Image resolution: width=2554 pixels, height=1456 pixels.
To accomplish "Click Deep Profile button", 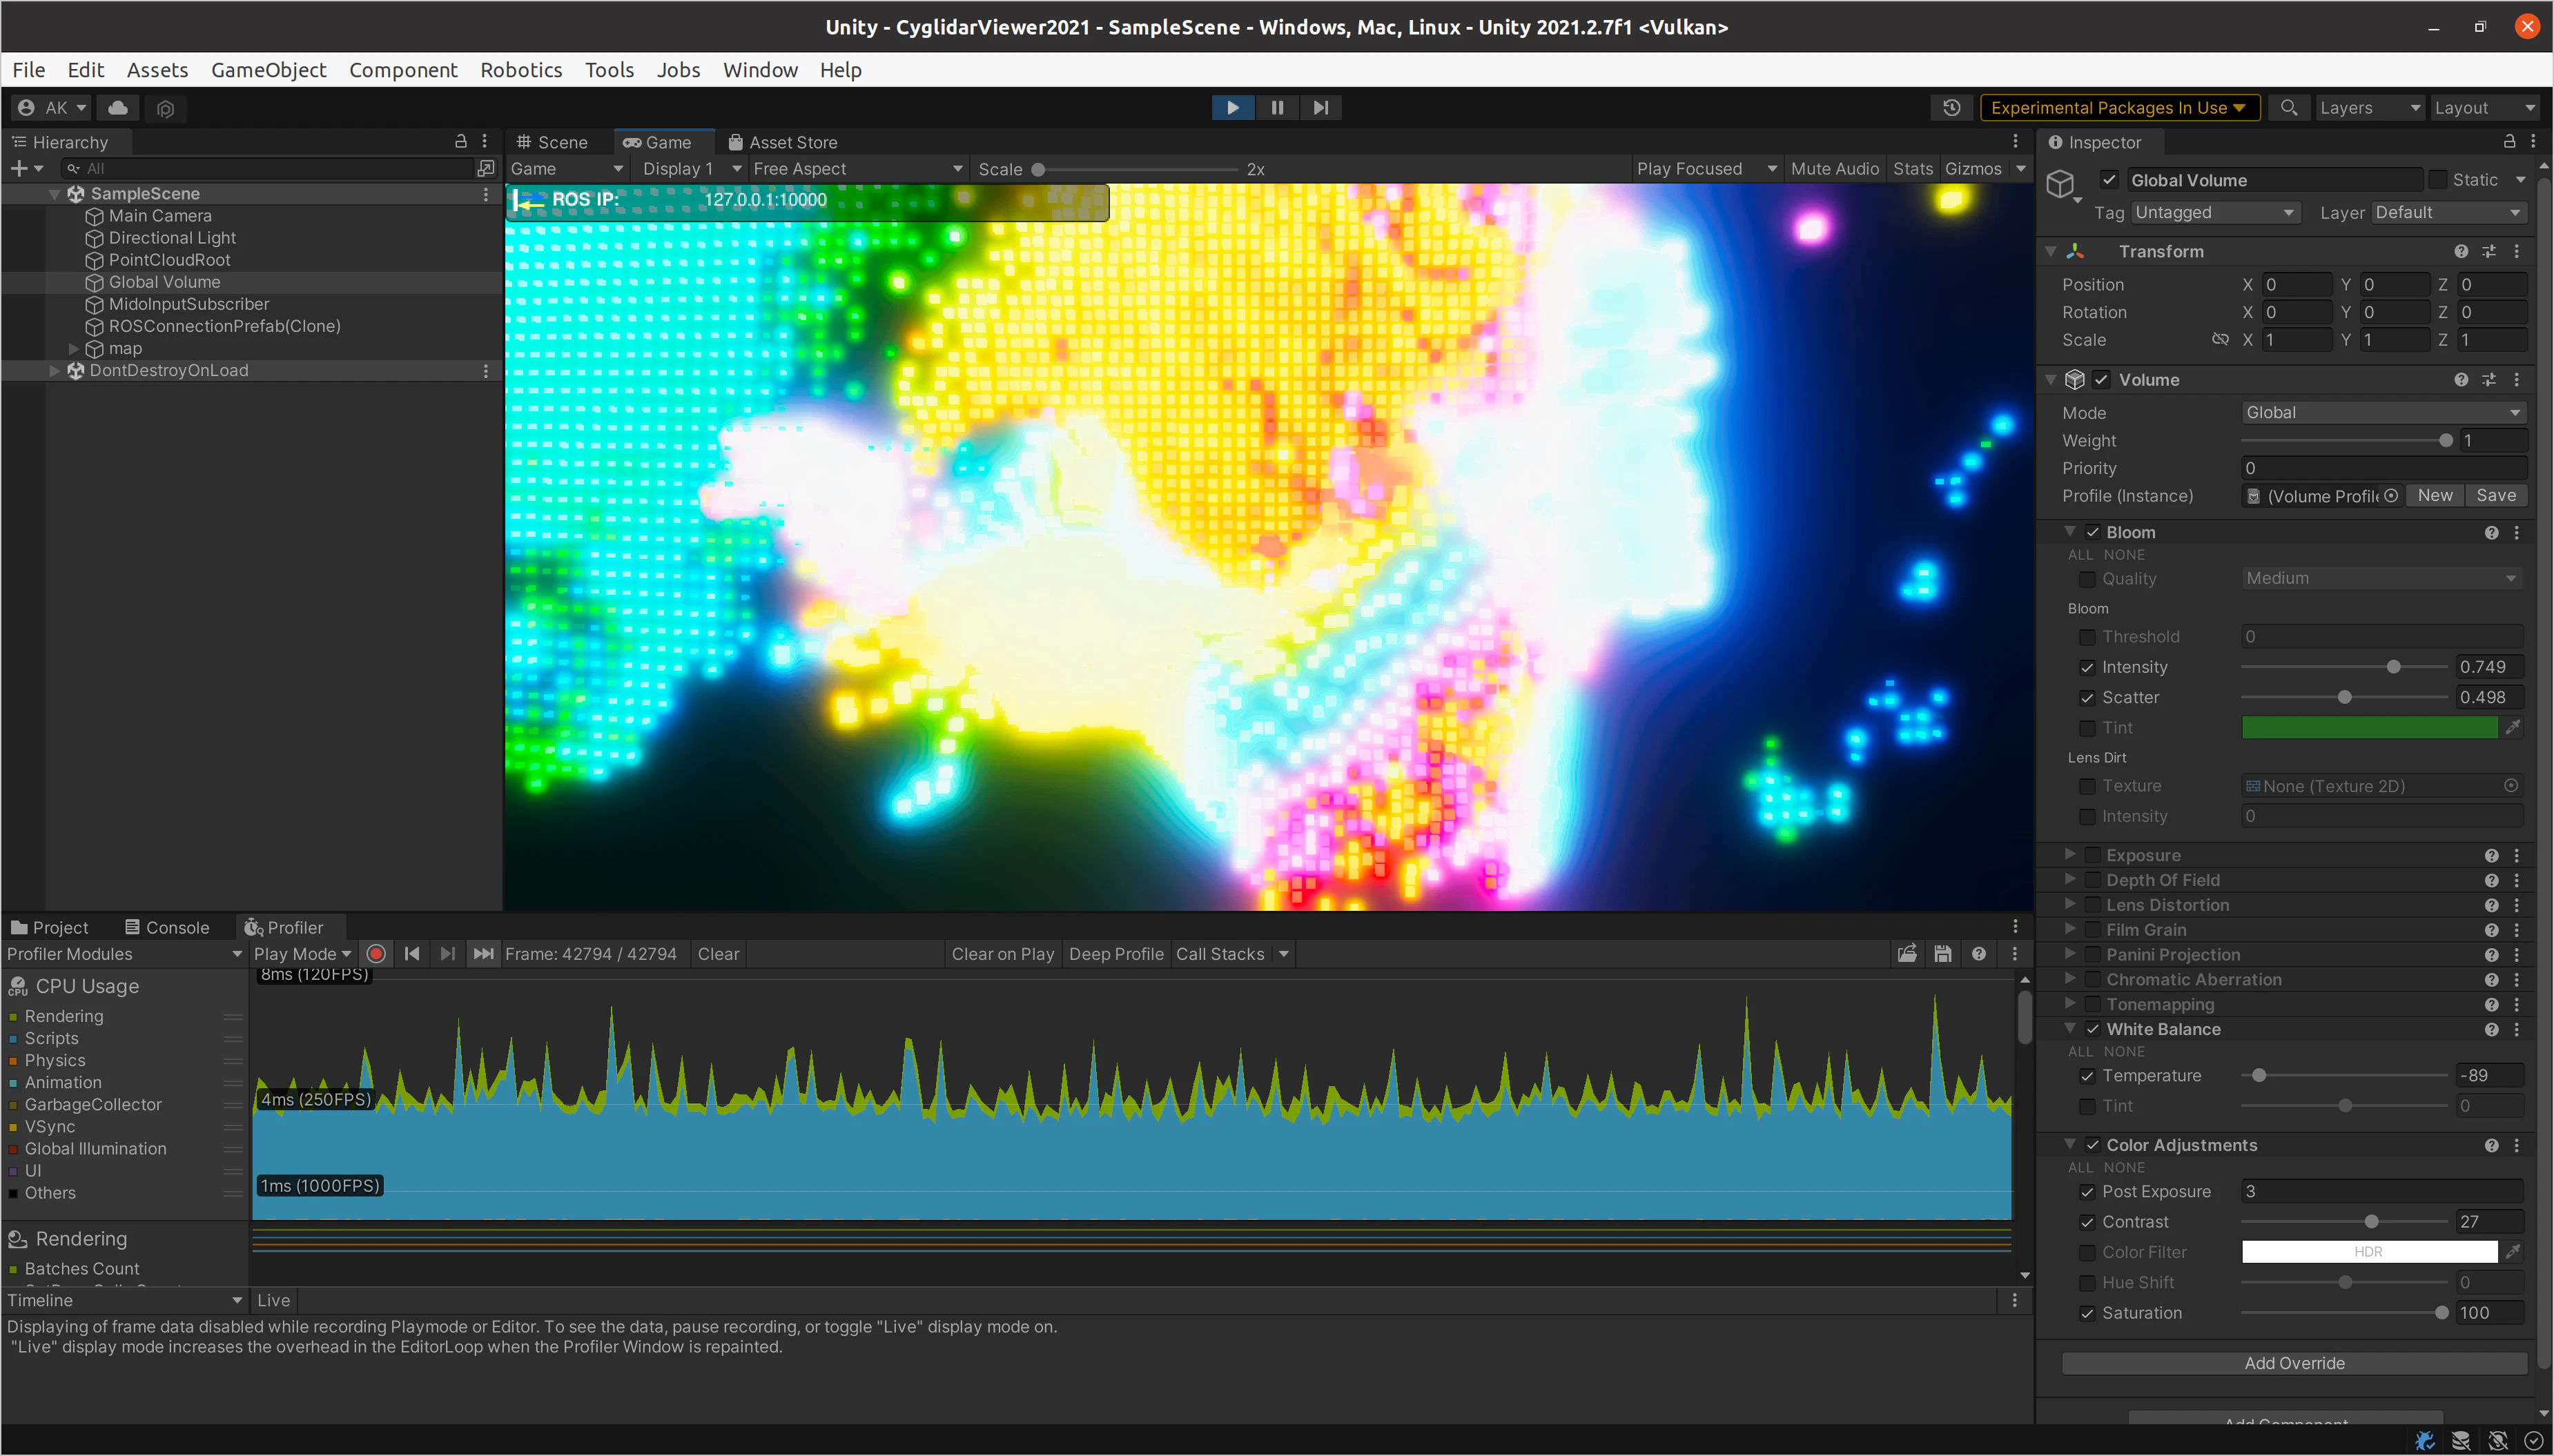I will (x=1116, y=954).
